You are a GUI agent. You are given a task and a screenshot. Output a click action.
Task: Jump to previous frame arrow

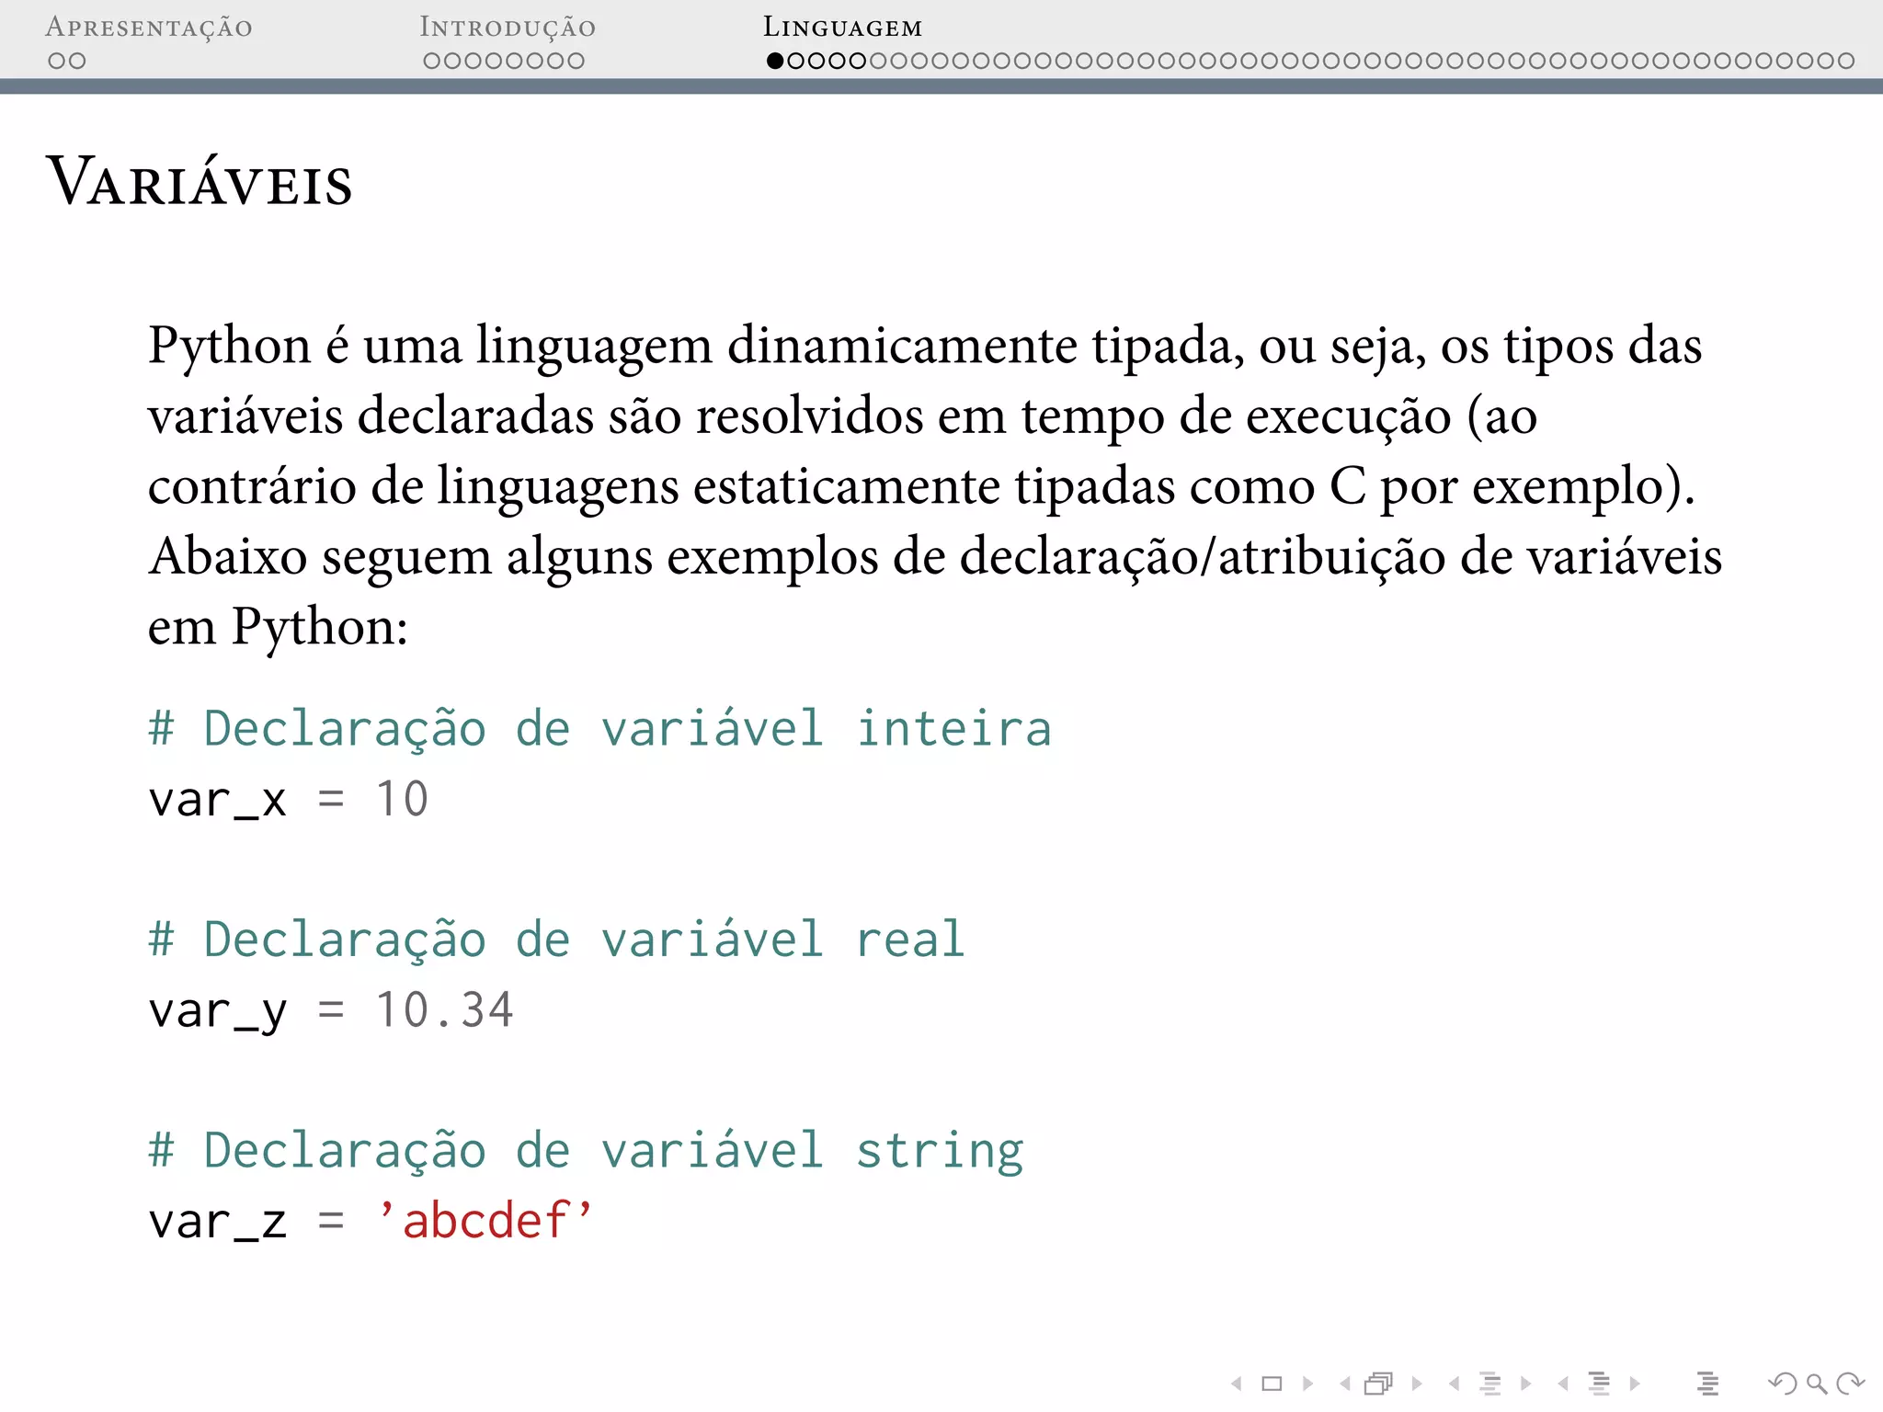point(1346,1384)
